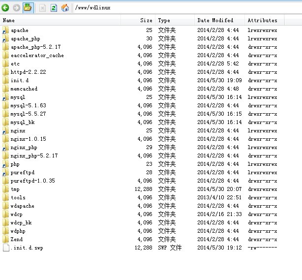Viewport: 302px width, 280px height.
Task: Select the init.d folder icon
Action: pos(5,81)
